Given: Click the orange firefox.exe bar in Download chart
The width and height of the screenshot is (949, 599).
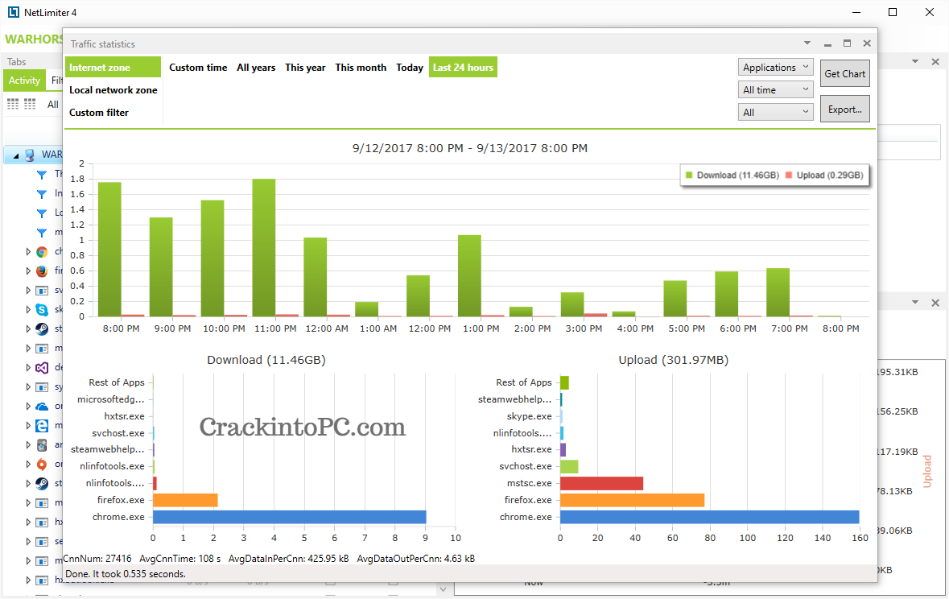Looking at the screenshot, I should [x=185, y=500].
